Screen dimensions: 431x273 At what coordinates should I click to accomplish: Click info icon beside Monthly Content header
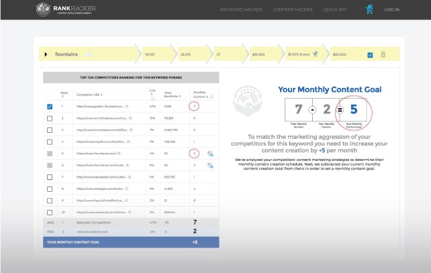(211, 97)
